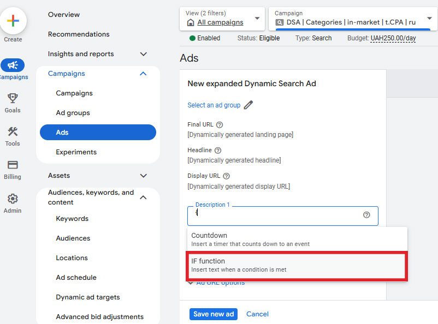
Task: Select IF function from the suggestion list
Action: click(x=297, y=265)
